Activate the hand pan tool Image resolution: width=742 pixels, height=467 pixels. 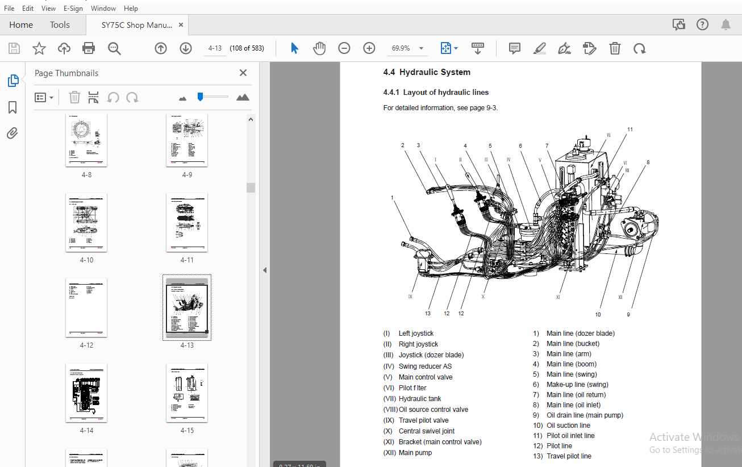tap(319, 48)
